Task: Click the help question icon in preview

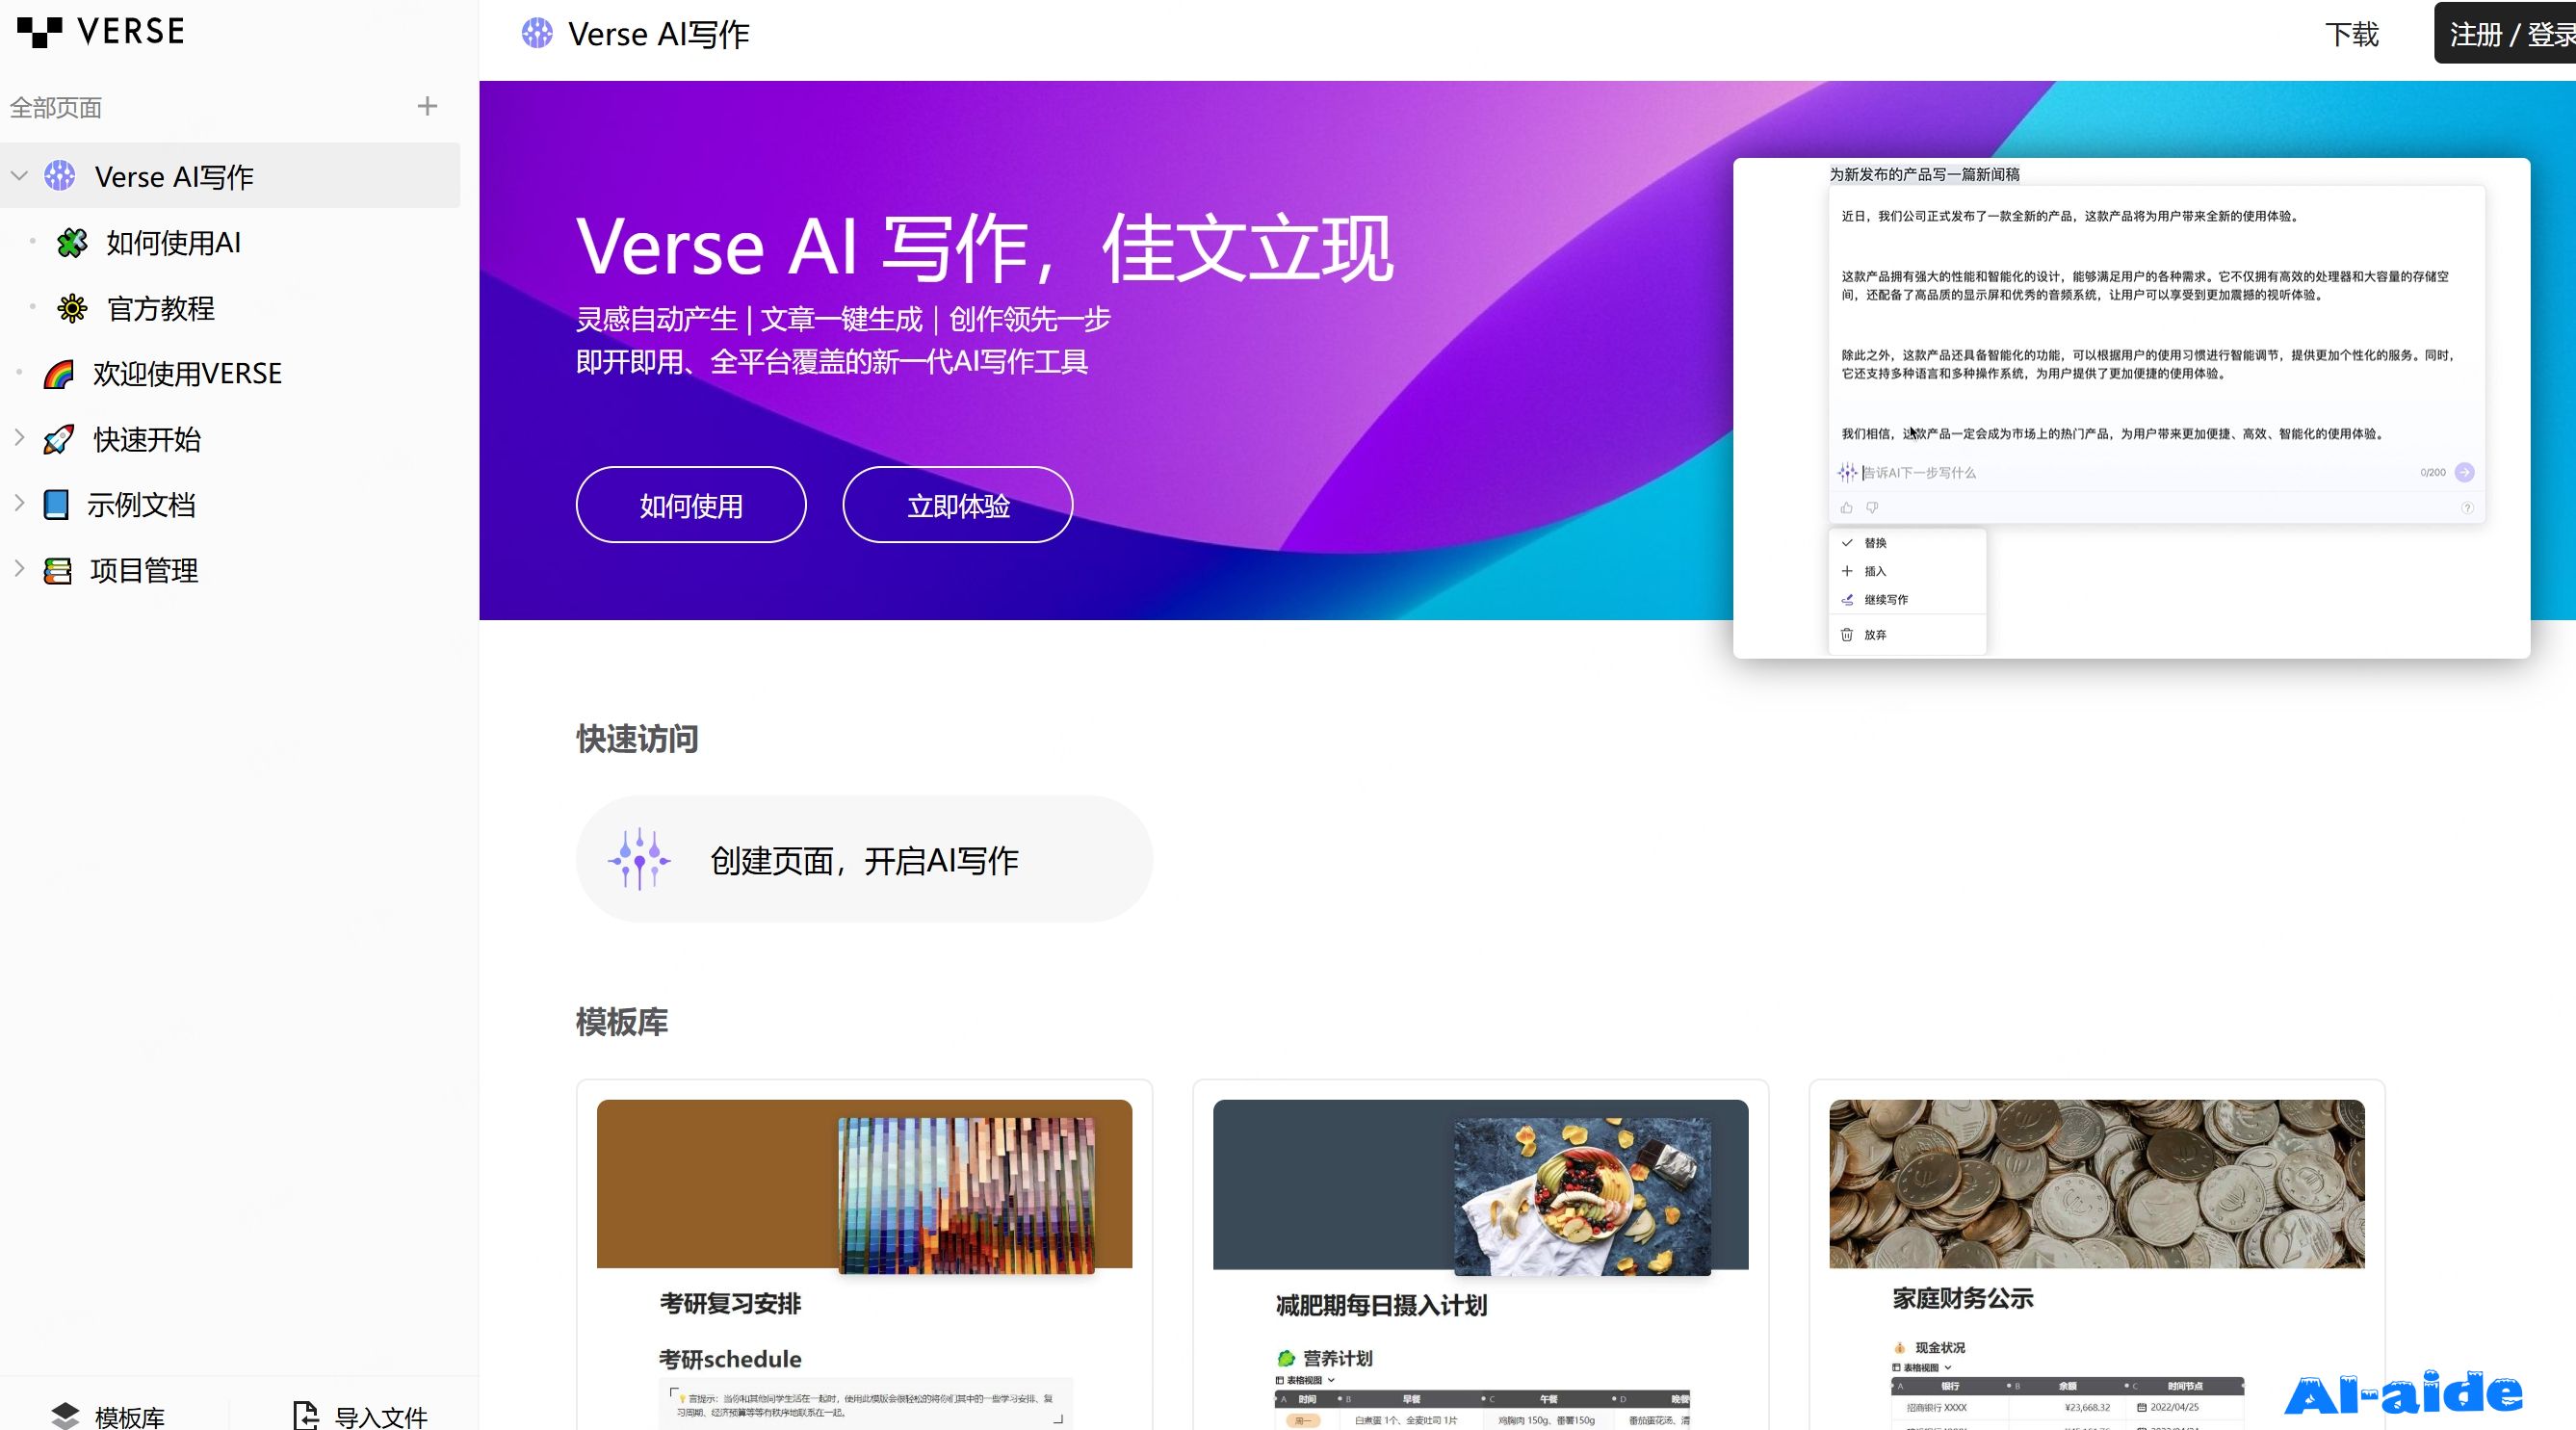Action: pos(2467,508)
